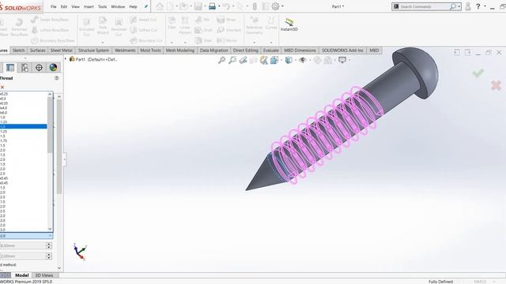Viewport: 506px width, 284px height.
Task: Click the Zoom to Area icon
Action: point(232,60)
